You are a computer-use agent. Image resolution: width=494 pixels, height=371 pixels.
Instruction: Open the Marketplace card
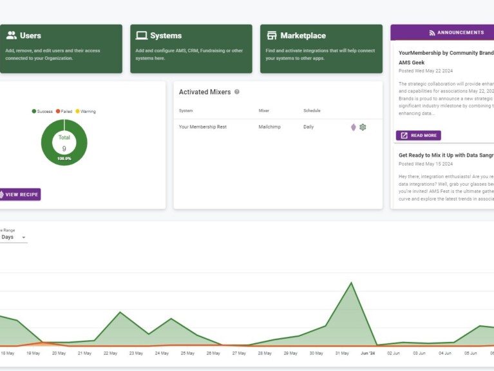click(321, 48)
